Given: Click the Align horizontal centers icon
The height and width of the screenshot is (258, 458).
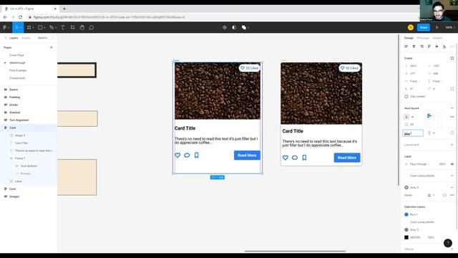Looking at the screenshot, I should tap(414, 47).
